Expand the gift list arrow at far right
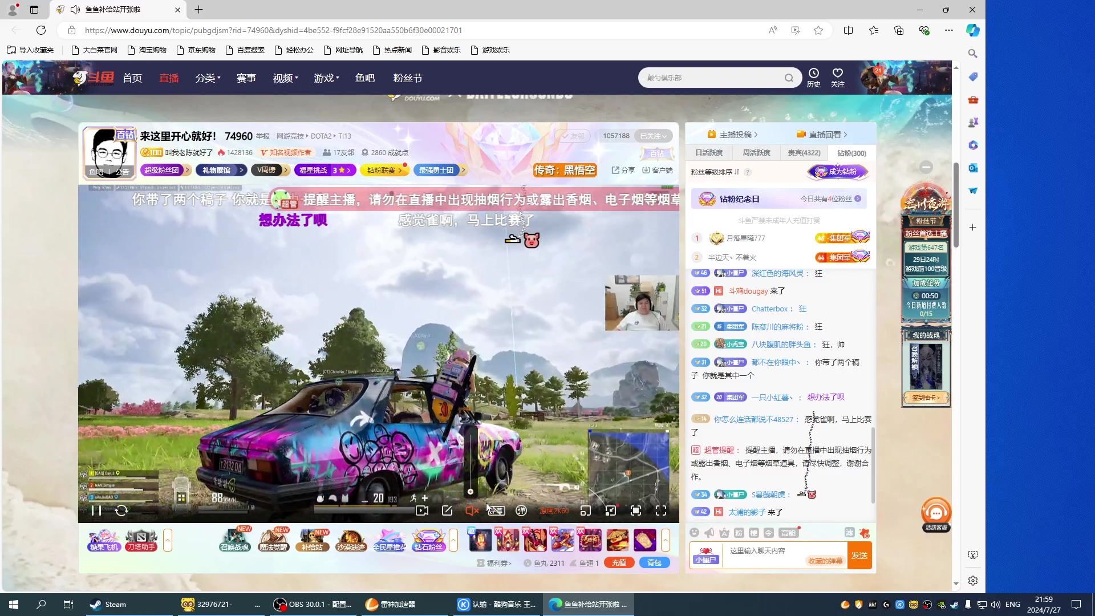The height and width of the screenshot is (616, 1095). point(665,540)
